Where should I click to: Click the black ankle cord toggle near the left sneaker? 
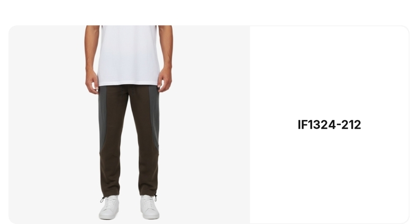[102, 200]
